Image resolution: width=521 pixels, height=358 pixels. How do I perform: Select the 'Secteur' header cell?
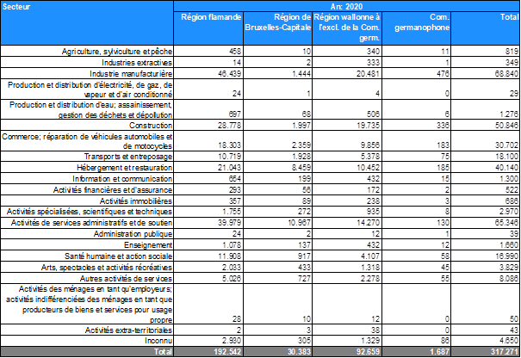(87, 22)
